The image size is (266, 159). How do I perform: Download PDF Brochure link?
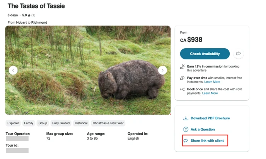(x=210, y=118)
